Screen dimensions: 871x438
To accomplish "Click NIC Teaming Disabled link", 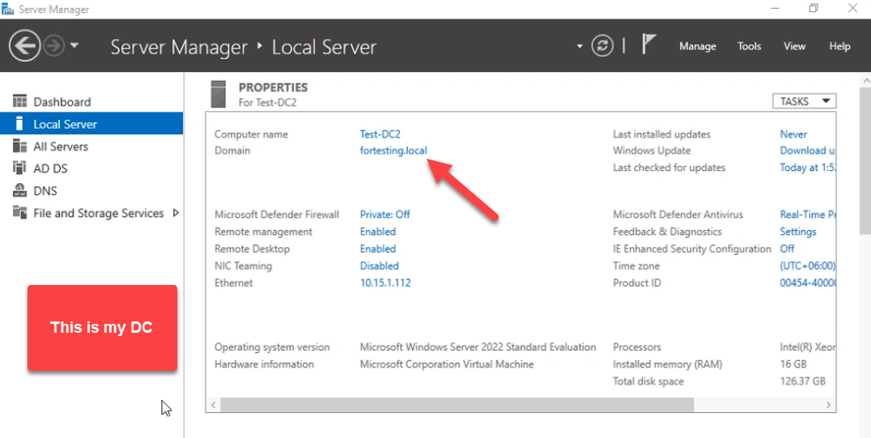I will click(x=380, y=266).
